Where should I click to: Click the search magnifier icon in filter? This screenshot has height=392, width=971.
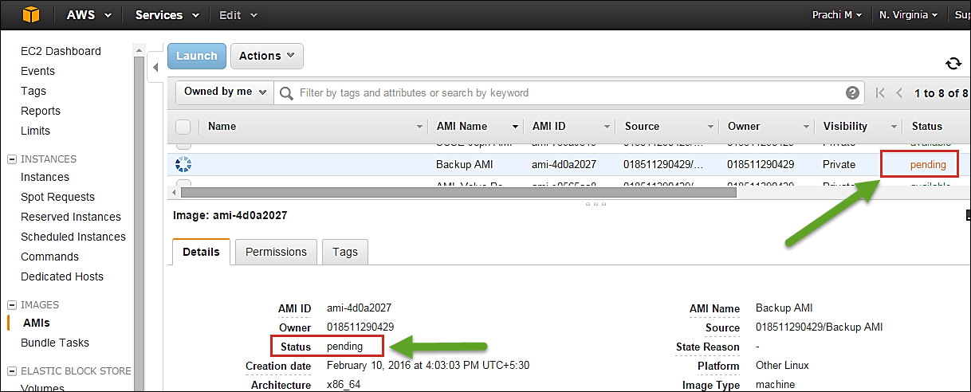286,93
